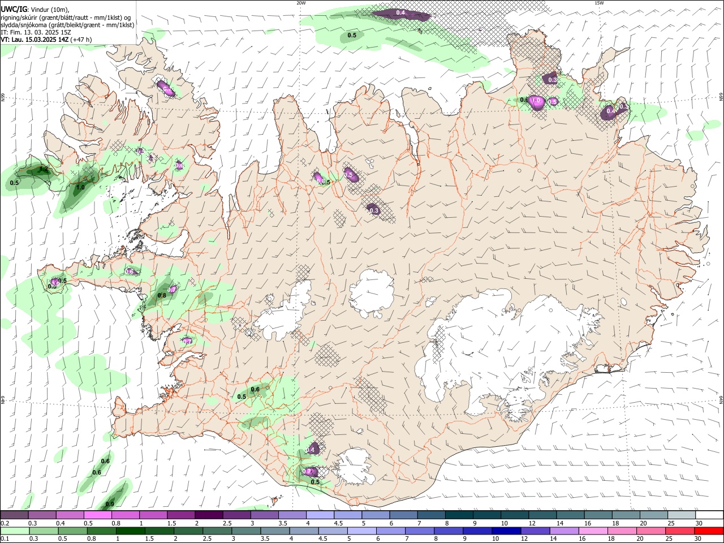The height and width of the screenshot is (543, 724).
Task: Click the "15W" longitude label
Action: 599,3
